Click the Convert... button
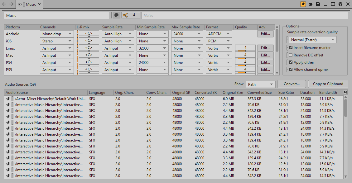Screen dimensions: 352x183 (292, 84)
